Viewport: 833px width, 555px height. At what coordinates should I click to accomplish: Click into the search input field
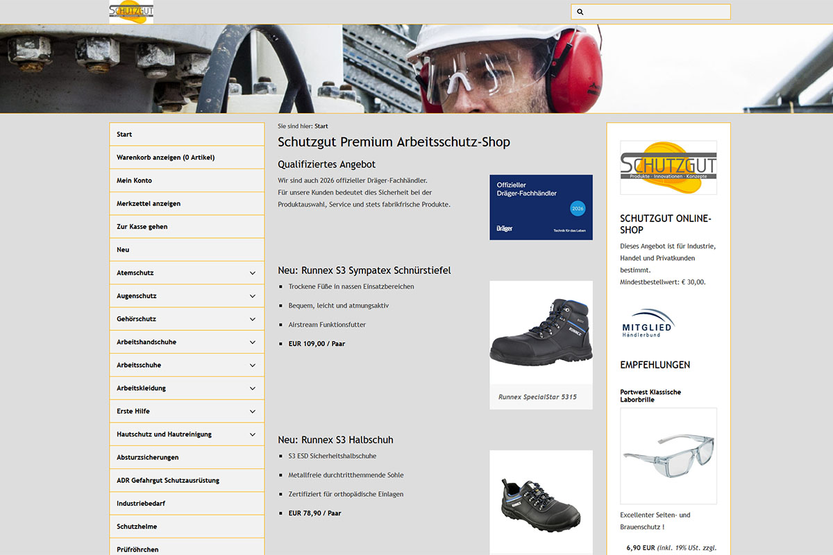650,12
